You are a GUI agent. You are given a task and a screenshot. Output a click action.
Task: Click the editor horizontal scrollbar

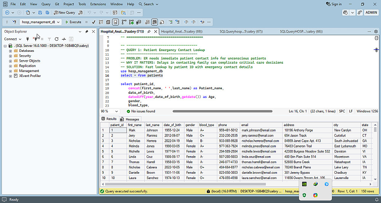click(x=223, y=111)
